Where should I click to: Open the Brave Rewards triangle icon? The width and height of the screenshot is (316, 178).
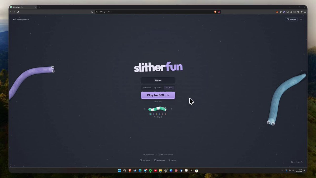(x=219, y=12)
